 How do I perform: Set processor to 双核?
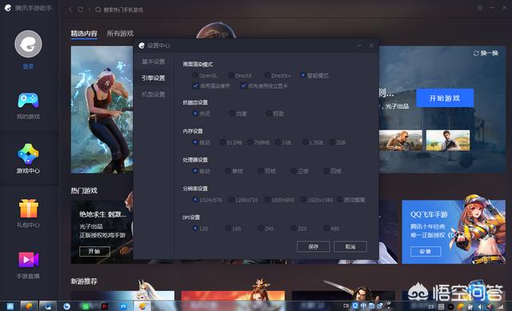point(261,170)
